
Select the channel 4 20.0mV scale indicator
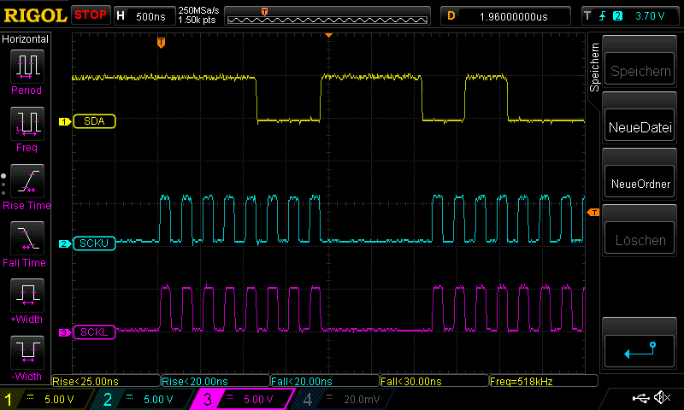pyautogui.click(x=343, y=399)
